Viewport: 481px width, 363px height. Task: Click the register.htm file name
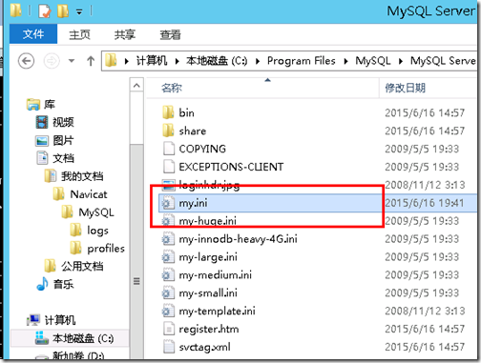209,329
